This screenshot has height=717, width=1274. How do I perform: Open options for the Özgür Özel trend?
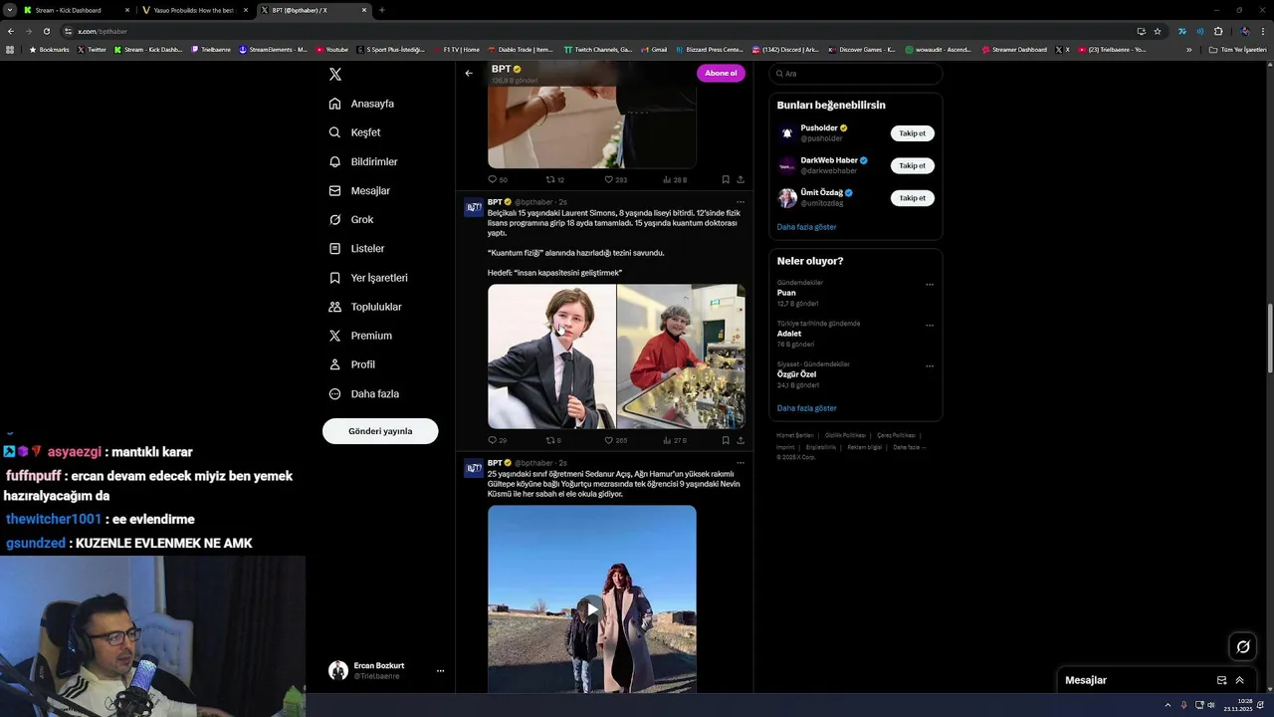(930, 366)
